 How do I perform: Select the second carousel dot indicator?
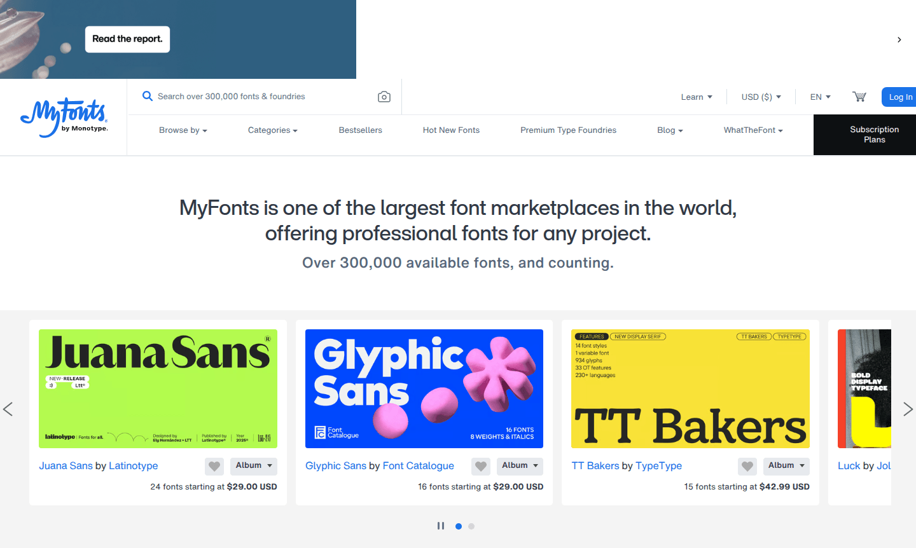click(x=459, y=526)
